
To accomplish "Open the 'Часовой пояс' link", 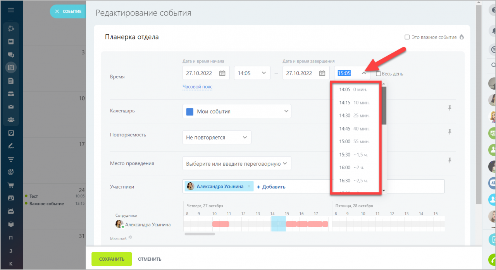I will point(197,87).
